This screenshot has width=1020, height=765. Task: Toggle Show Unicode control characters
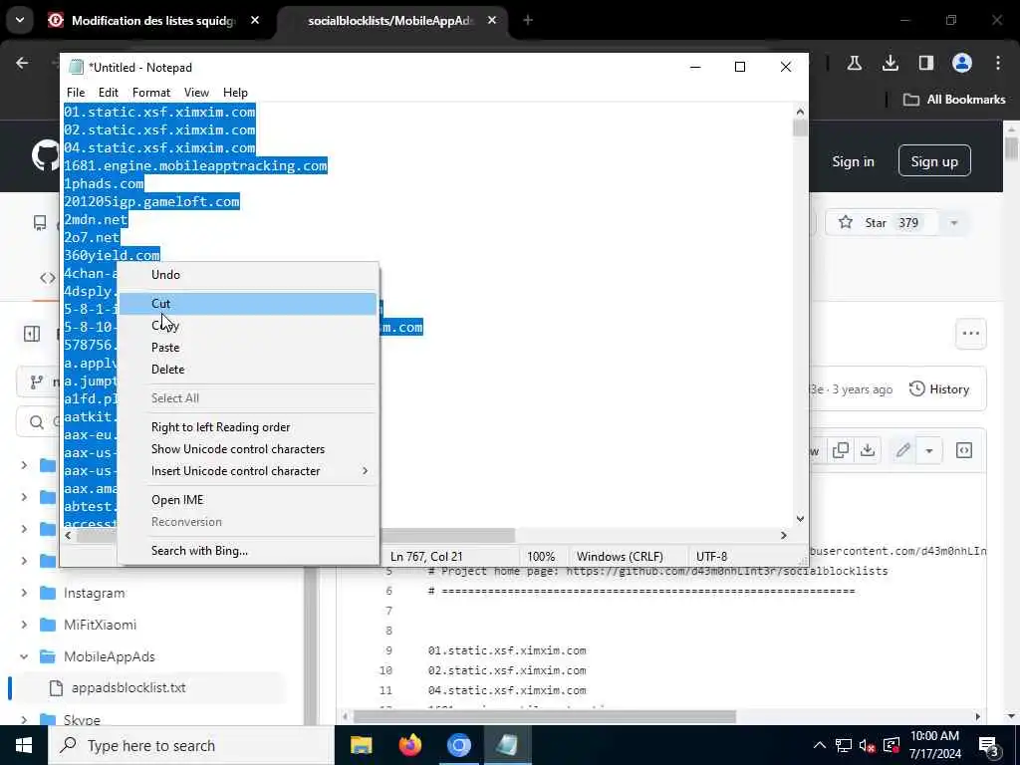point(247,449)
